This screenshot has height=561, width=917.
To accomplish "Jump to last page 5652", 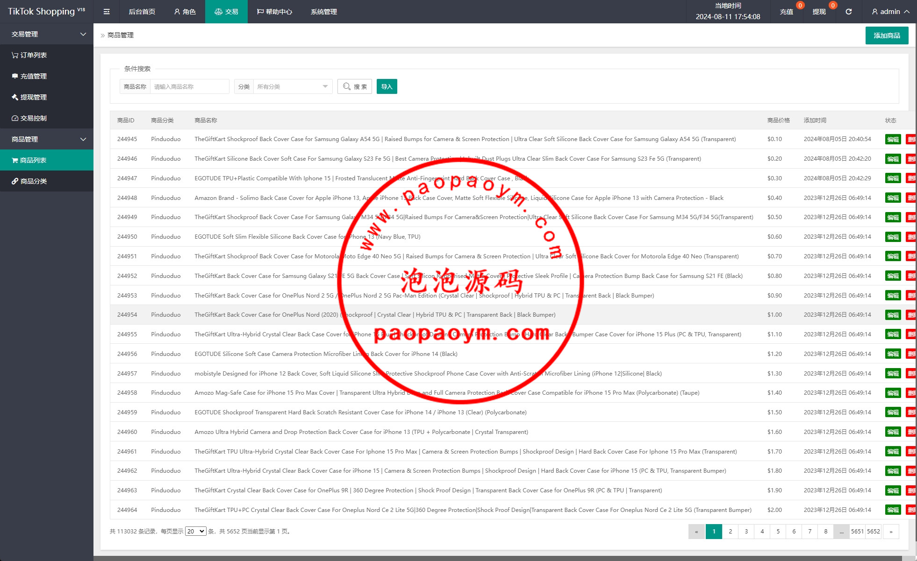I will 873,532.
